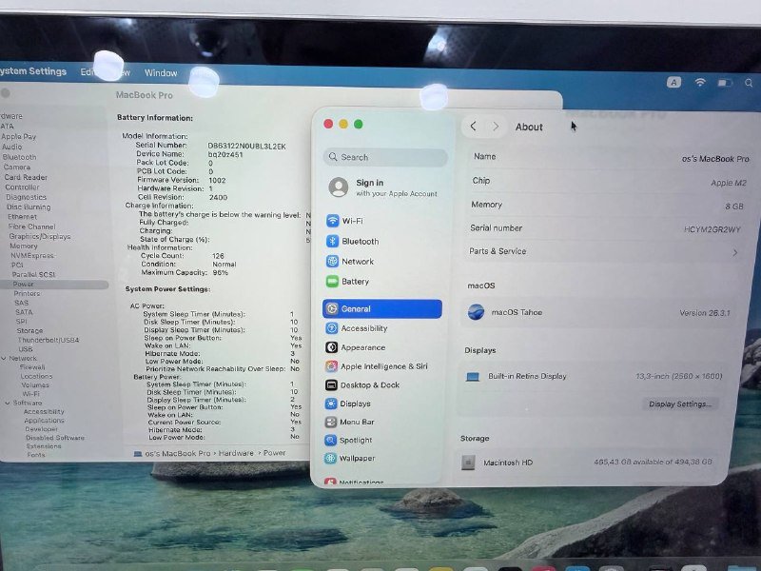Click the battery serial number DBB3122N0UBL3L2EK
Image resolution: width=761 pixels, height=571 pixels.
click(246, 147)
